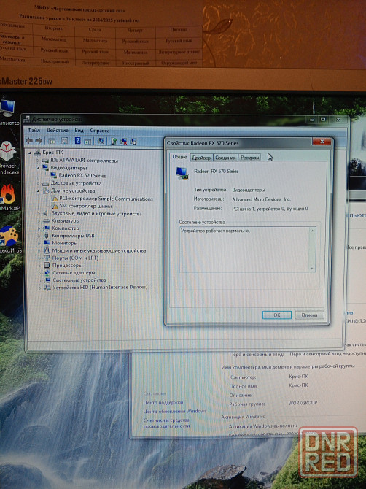Select the Системные устройства label
366x489 pixels.
79,280
